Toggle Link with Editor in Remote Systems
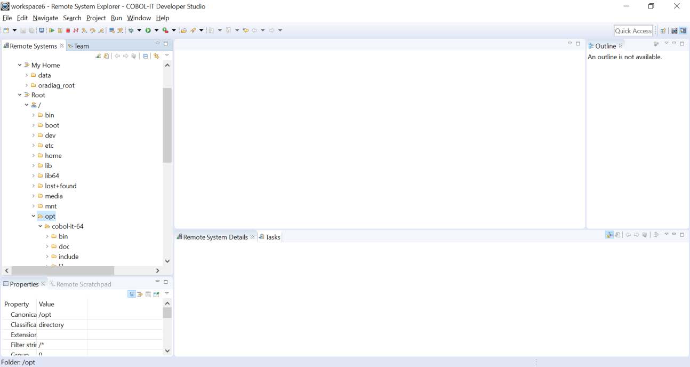The height and width of the screenshot is (367, 690). (x=157, y=55)
